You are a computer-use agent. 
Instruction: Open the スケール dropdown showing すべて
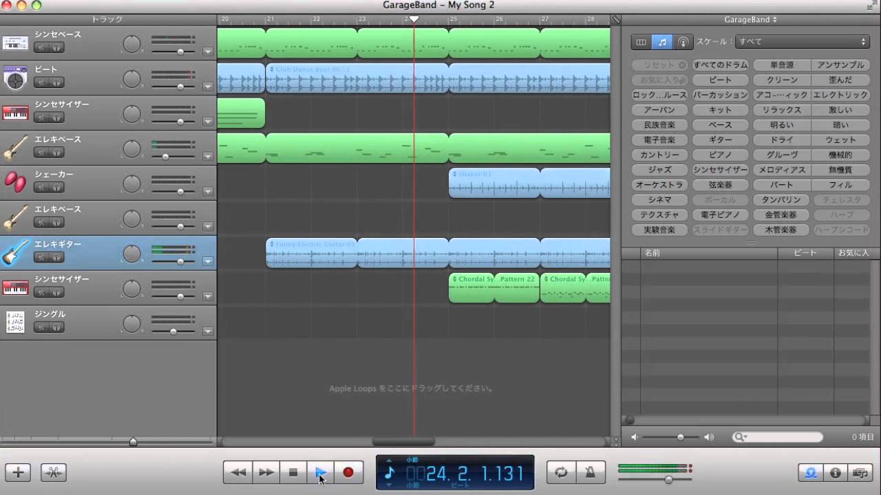[803, 42]
